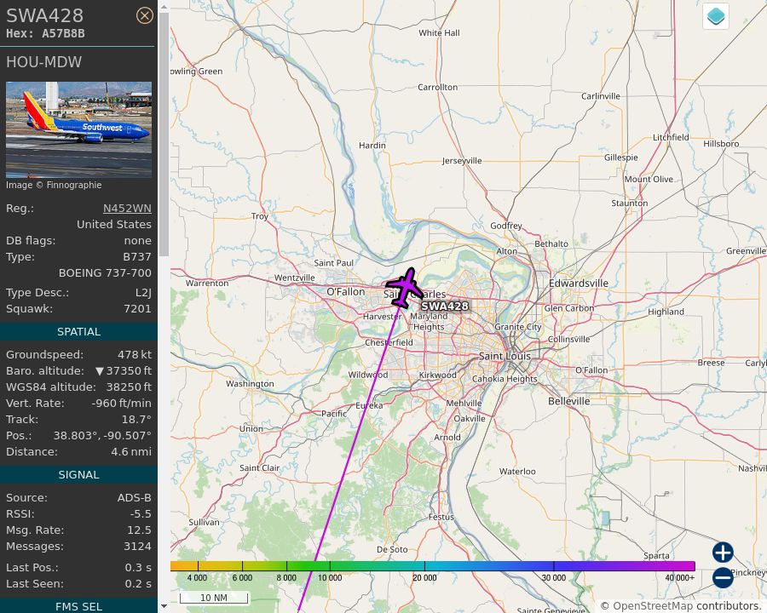Viewport: 767px width, 613px height.
Task: Click the 20 000 altitude legend label
Action: pos(424,578)
